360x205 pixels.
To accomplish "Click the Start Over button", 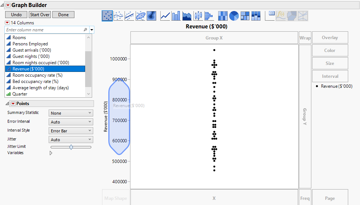I will [40, 14].
